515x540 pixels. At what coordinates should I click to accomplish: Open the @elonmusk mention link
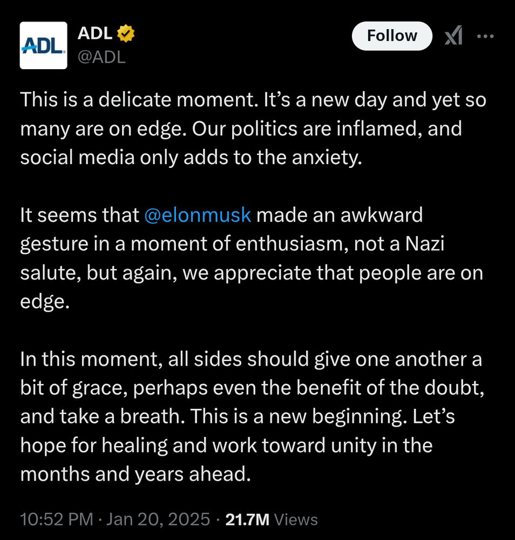pos(198,215)
